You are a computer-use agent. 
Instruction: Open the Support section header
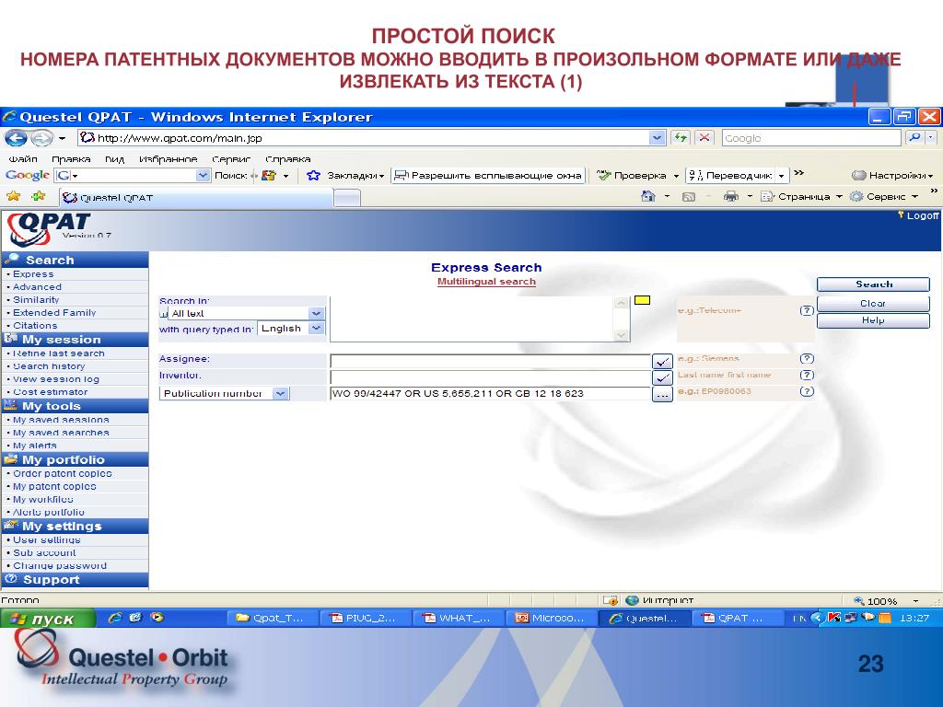(x=75, y=580)
